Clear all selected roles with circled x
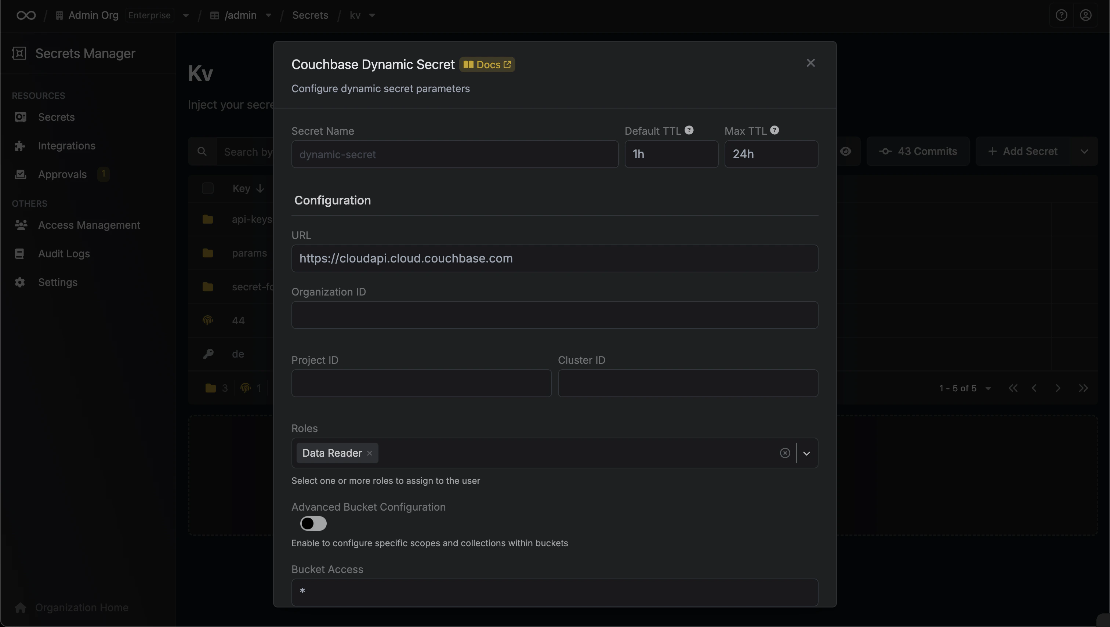Screen dimensions: 1110x627 (x=785, y=453)
